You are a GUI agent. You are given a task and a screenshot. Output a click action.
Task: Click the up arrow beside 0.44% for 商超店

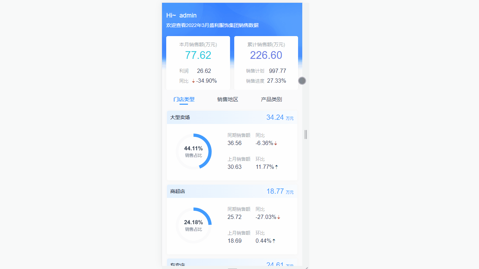click(x=274, y=241)
